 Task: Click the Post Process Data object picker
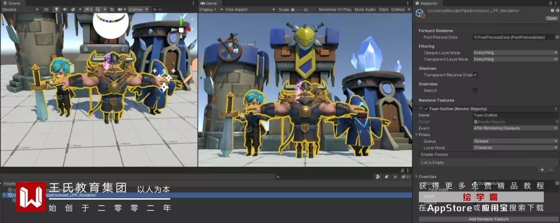(x=557, y=37)
